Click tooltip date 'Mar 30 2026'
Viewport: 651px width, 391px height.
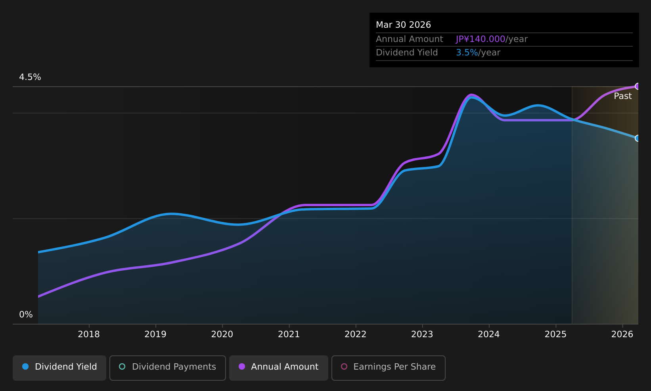(403, 25)
